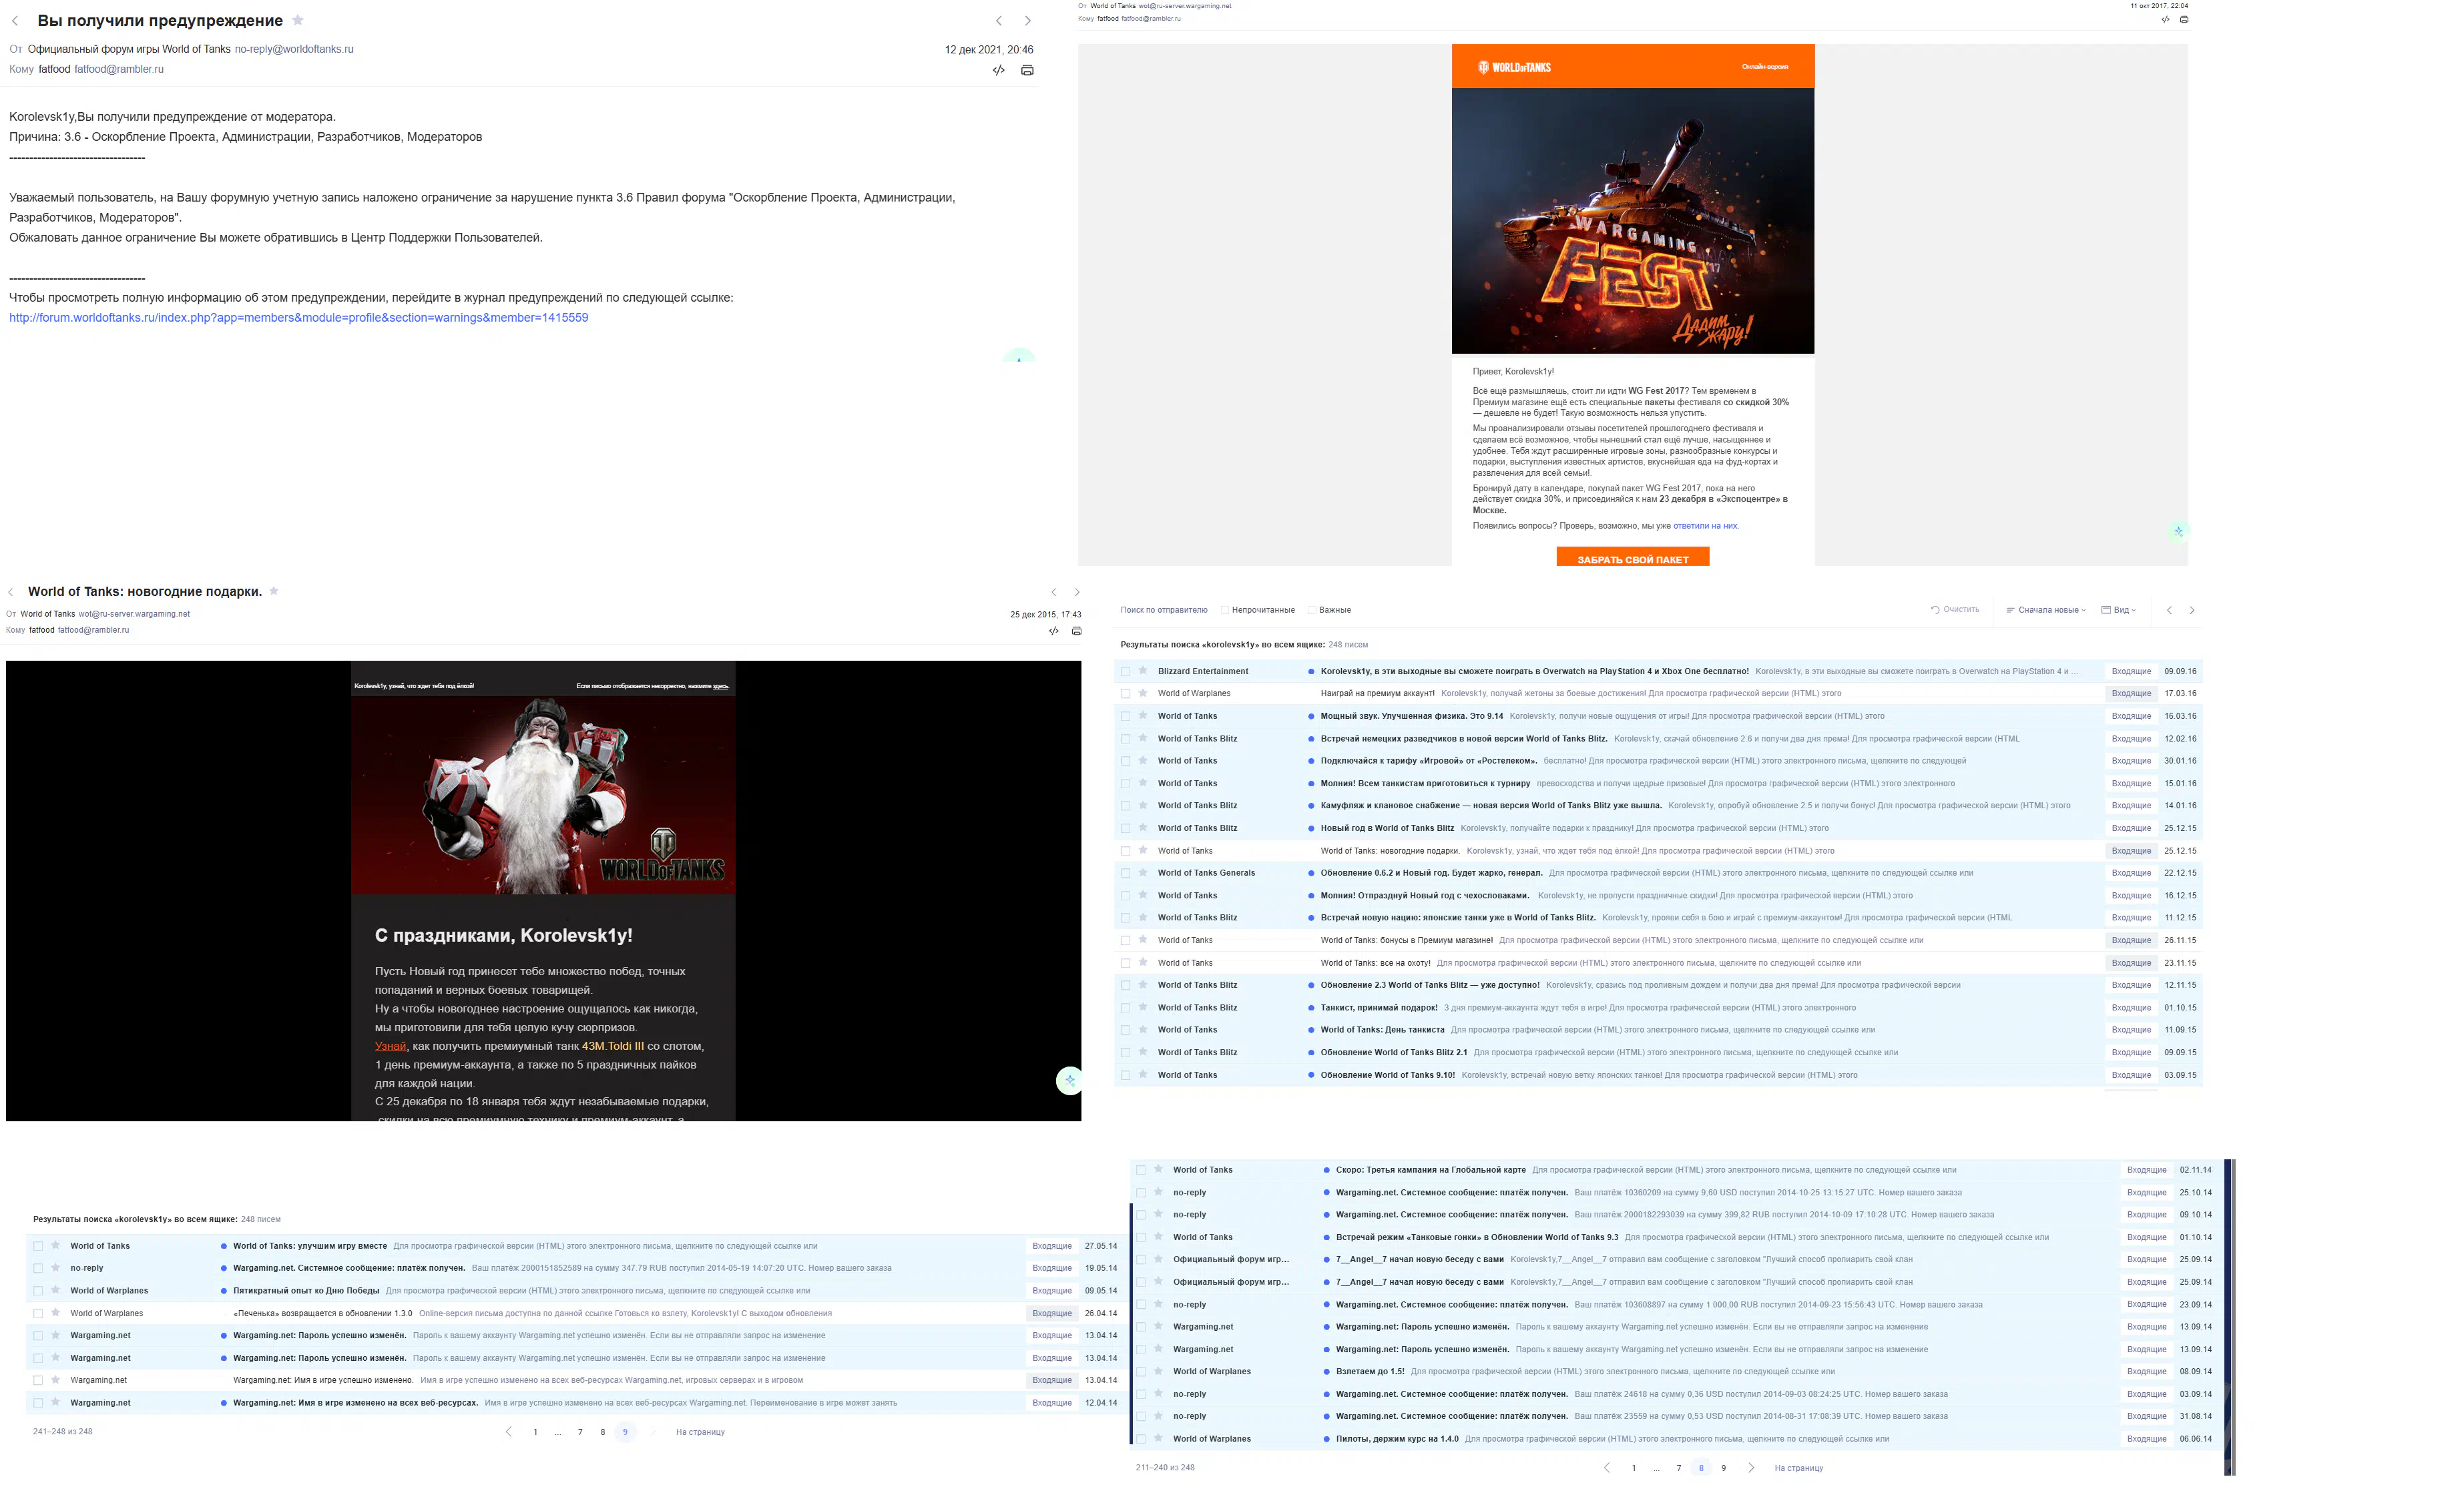Screen dimensions: 2464x1489
Task: Click sender address no-reply@worldoftanks.ru
Action: coord(294,49)
